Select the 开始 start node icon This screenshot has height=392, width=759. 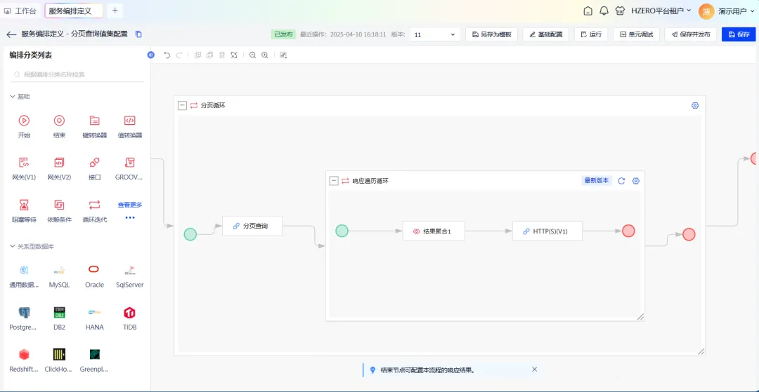coord(24,121)
